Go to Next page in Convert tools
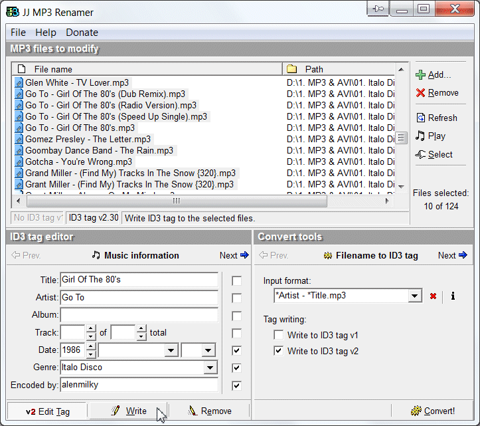Image resolution: width=480 pixels, height=426 pixels. (453, 255)
